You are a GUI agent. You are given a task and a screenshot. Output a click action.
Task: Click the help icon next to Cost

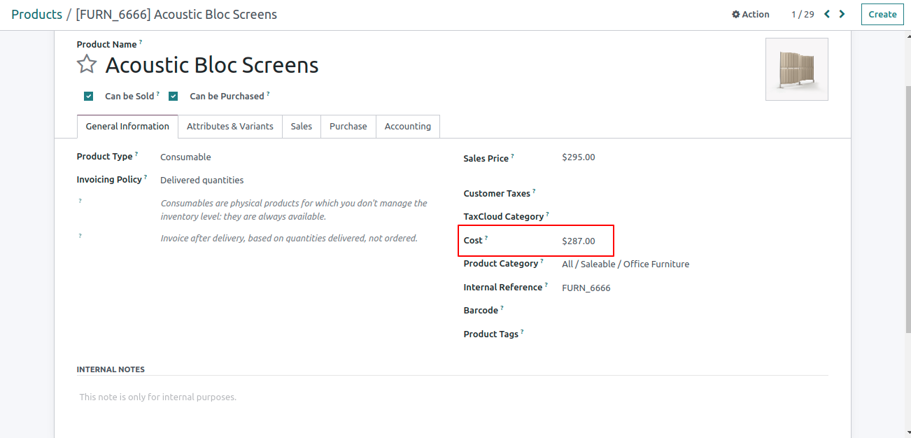click(x=486, y=239)
